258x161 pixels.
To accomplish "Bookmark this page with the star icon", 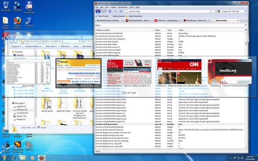I will tap(211, 11).
